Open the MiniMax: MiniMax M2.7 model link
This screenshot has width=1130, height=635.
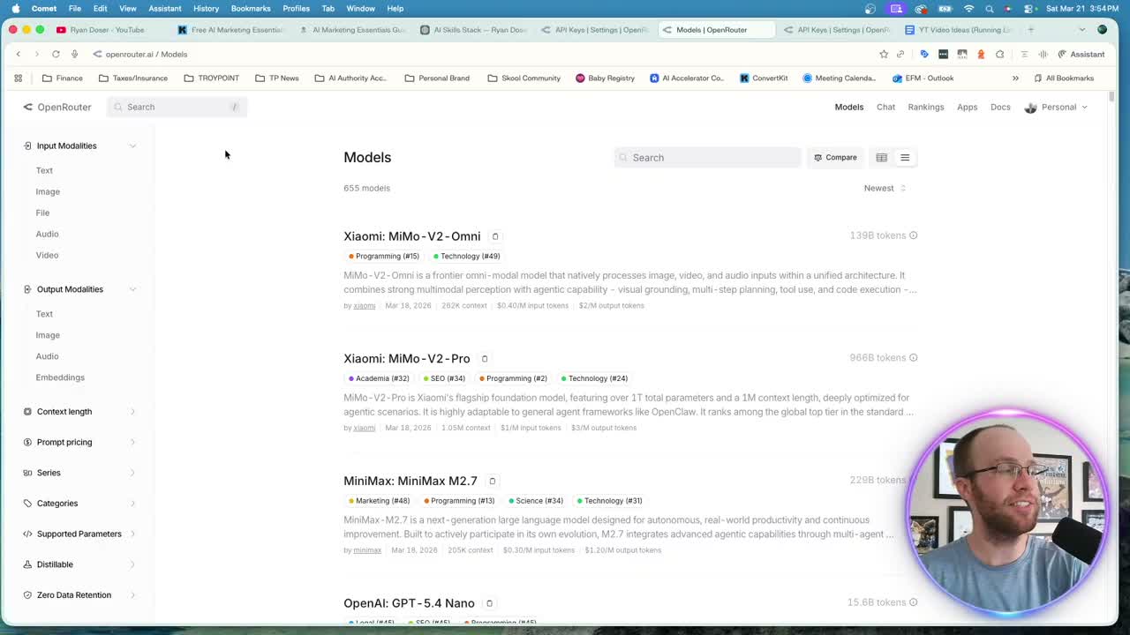[x=411, y=481]
